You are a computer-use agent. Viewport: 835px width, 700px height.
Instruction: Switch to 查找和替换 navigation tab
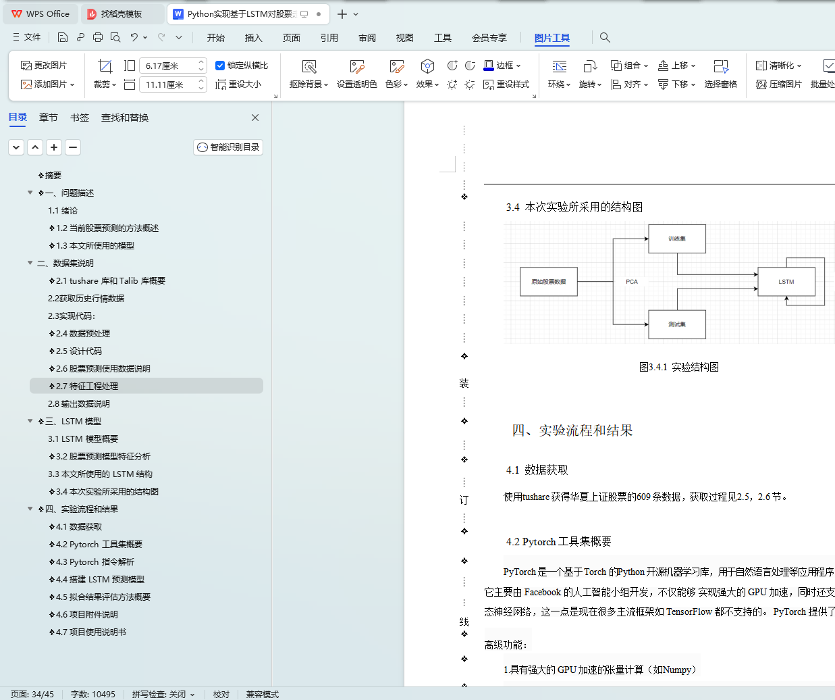[125, 118]
